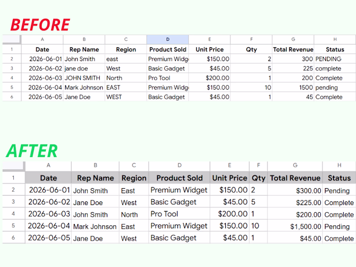
Task: Click the lowercase 'east' region cell
Action: pyautogui.click(x=126, y=59)
